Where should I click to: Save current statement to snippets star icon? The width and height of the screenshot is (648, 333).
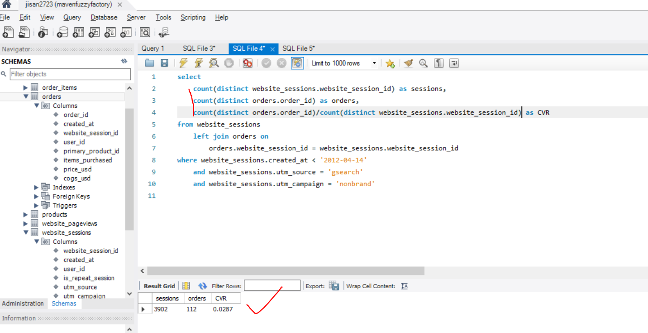coord(390,63)
